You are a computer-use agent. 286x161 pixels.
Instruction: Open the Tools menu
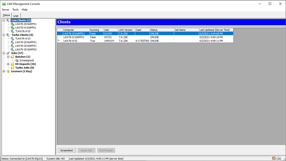click(x=15, y=9)
